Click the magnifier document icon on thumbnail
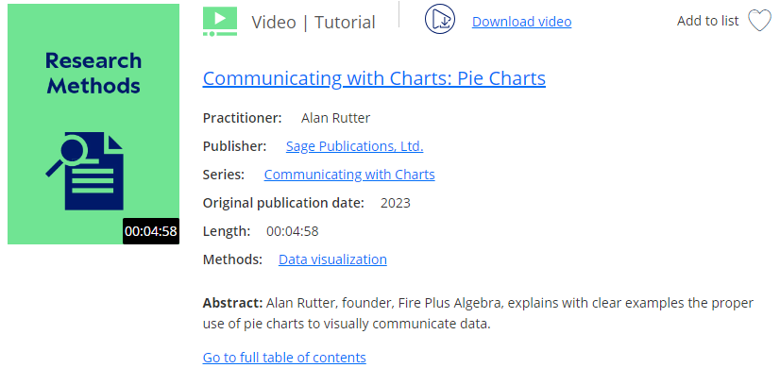The height and width of the screenshot is (368, 780). point(85,171)
